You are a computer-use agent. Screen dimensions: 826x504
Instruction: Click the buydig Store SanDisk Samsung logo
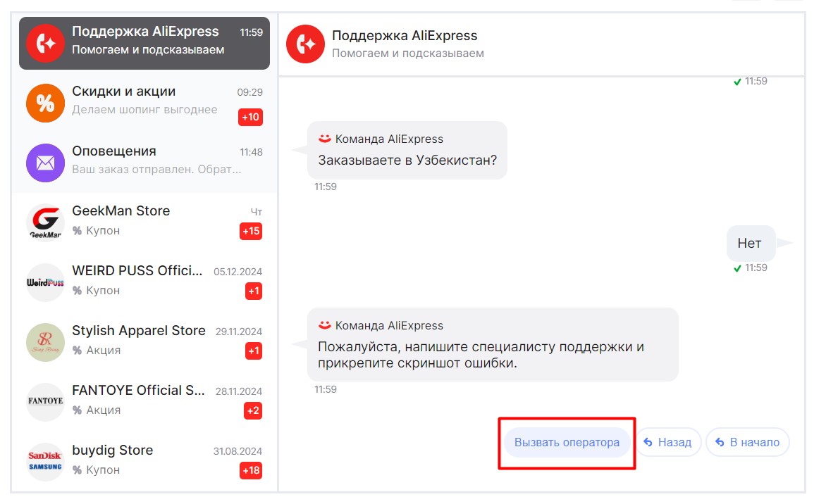[x=45, y=462]
